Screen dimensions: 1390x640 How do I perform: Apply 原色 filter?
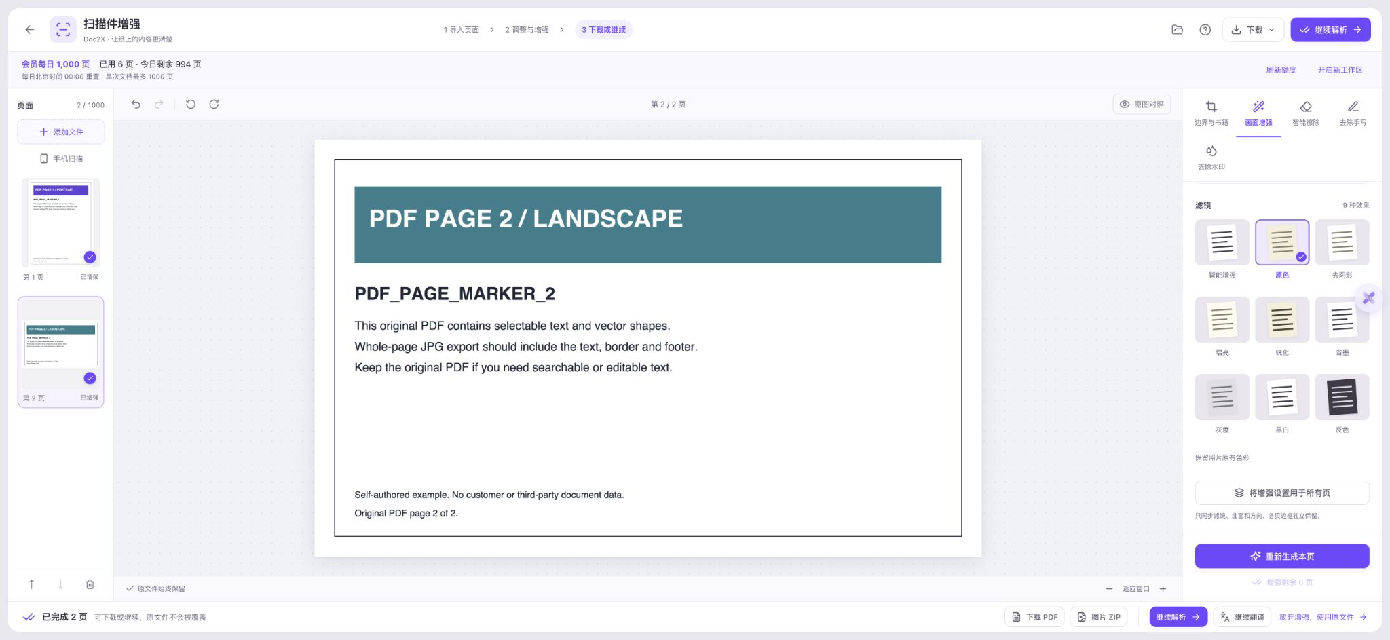[x=1281, y=242]
